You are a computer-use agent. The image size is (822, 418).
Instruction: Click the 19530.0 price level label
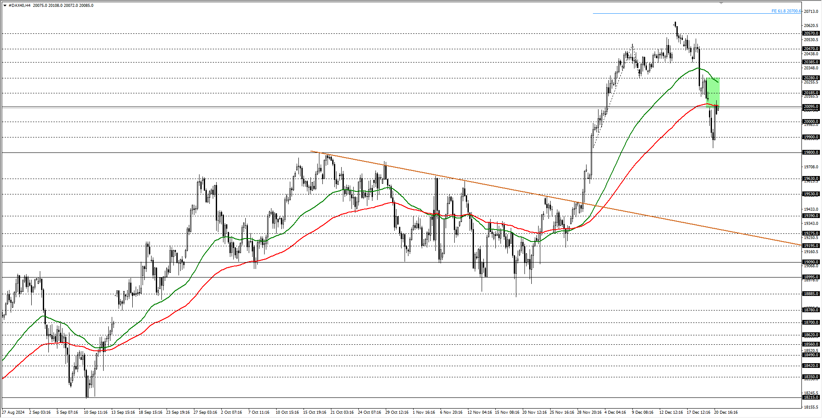[x=811, y=194]
